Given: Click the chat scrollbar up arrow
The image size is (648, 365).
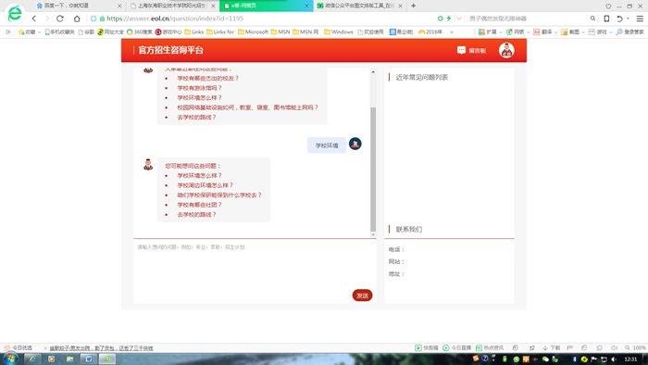Looking at the screenshot, I should click(x=373, y=71).
